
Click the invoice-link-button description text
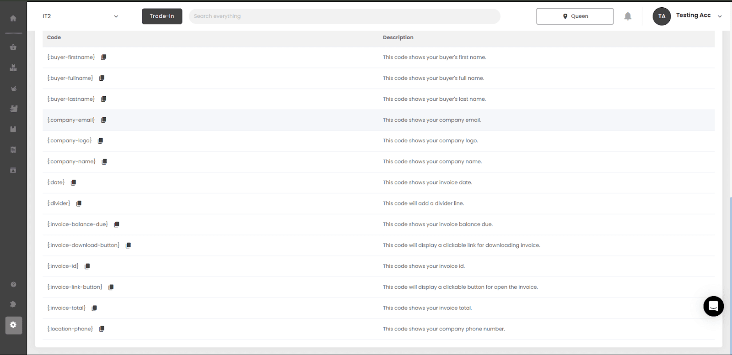(x=460, y=287)
